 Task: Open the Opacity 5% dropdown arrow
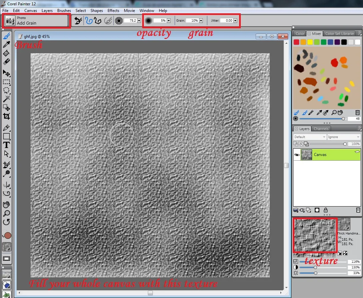coord(169,21)
